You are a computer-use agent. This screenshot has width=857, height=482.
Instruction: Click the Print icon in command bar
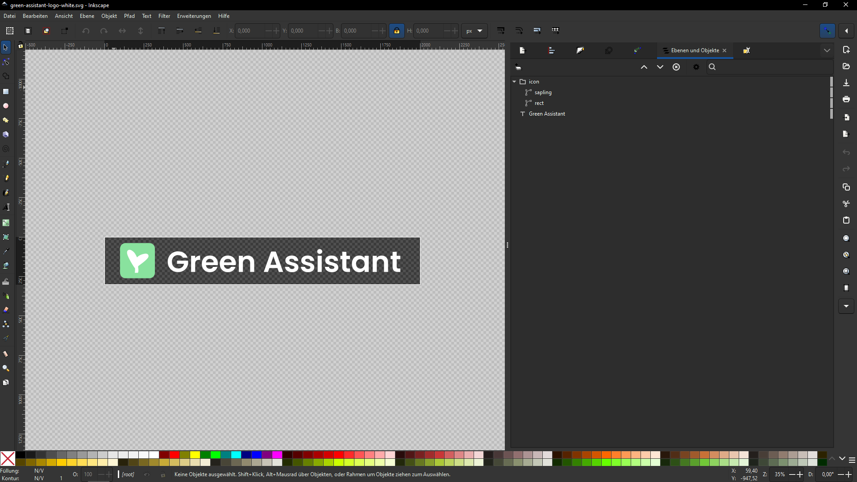[846, 99]
